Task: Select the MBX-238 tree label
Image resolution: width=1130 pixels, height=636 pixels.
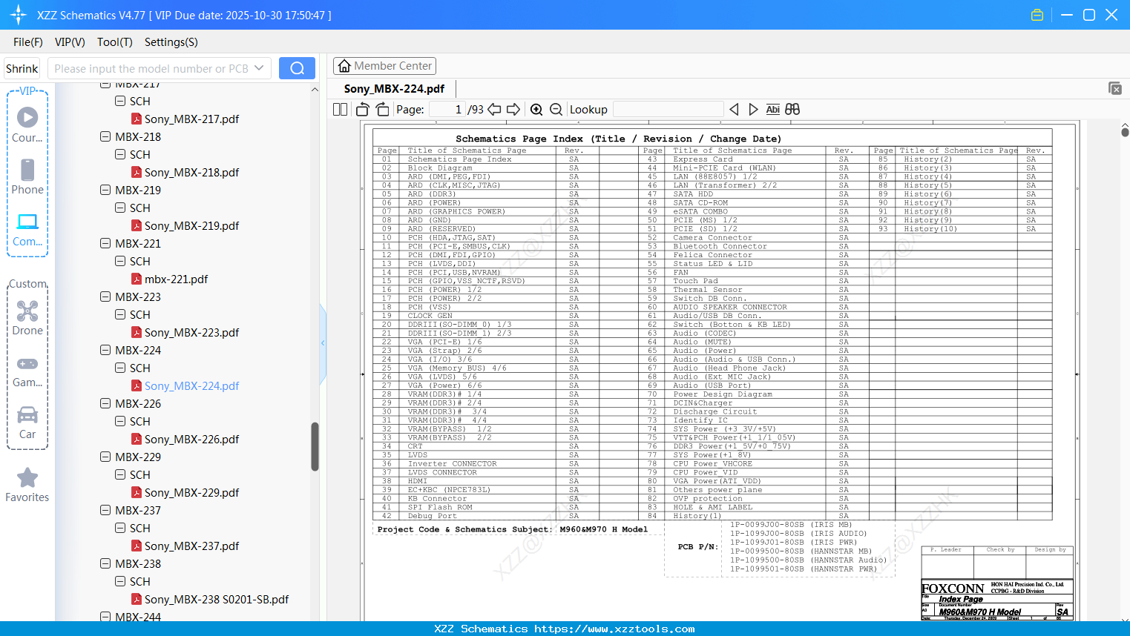Action: (138, 563)
